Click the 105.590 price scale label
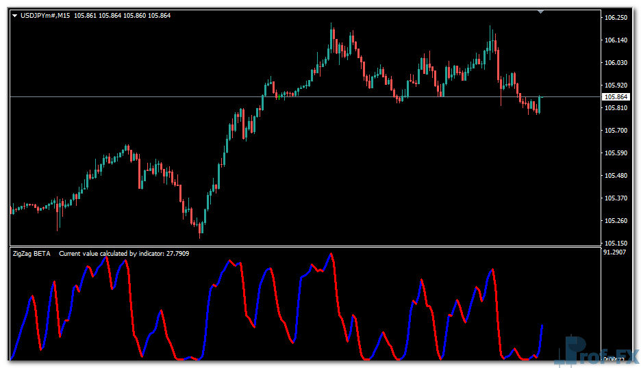 pos(616,153)
